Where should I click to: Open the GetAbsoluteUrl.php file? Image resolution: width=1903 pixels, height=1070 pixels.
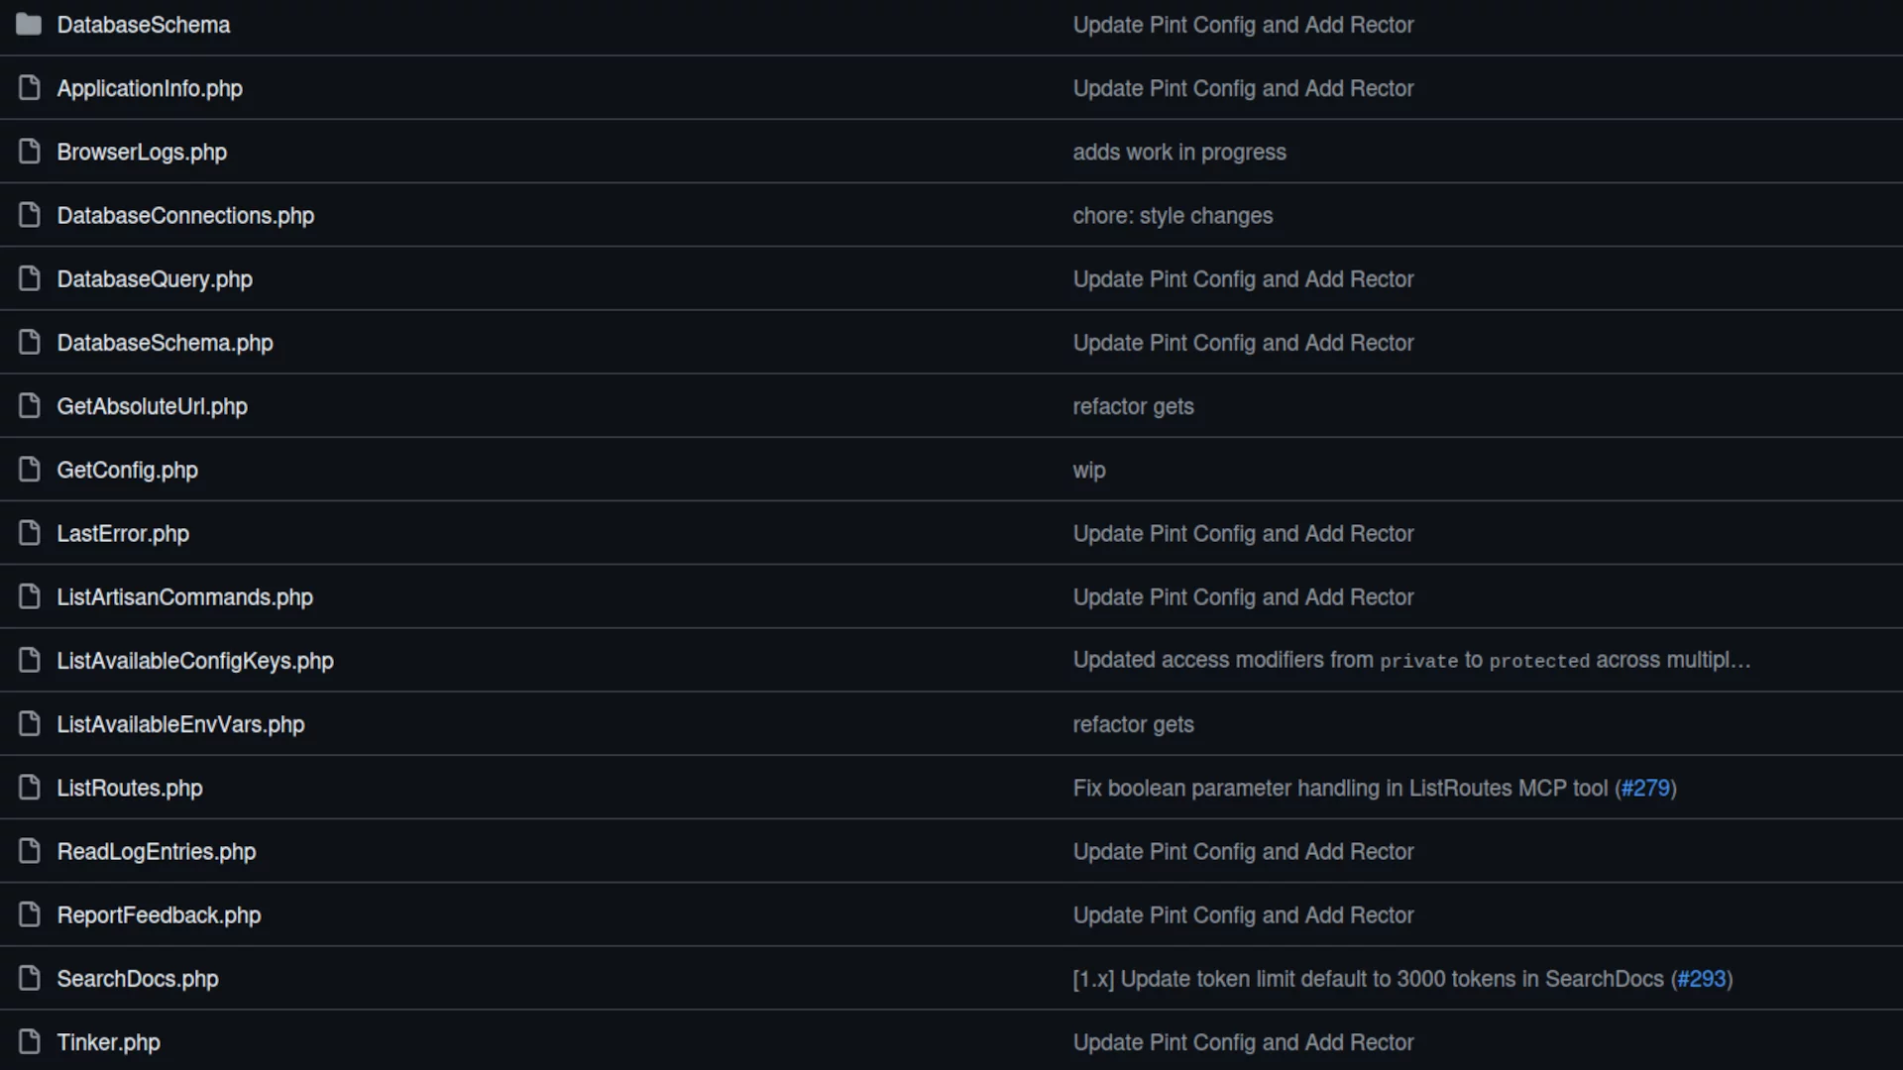152,406
